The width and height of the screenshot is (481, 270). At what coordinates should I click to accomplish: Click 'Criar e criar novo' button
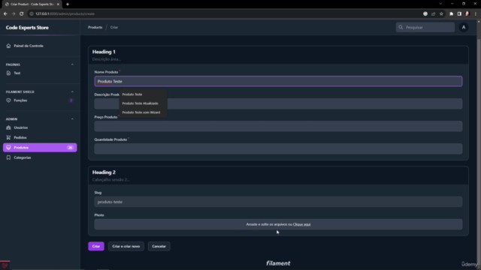[x=126, y=246]
